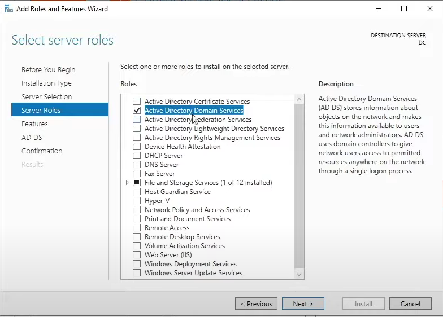Enable Active Directory Lightweight Directory Services
The image size is (443, 317).
137,129
